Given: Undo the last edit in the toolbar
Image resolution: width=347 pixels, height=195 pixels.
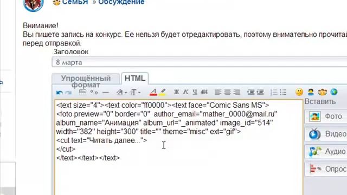Looking at the screenshot, I should click(x=59, y=93).
